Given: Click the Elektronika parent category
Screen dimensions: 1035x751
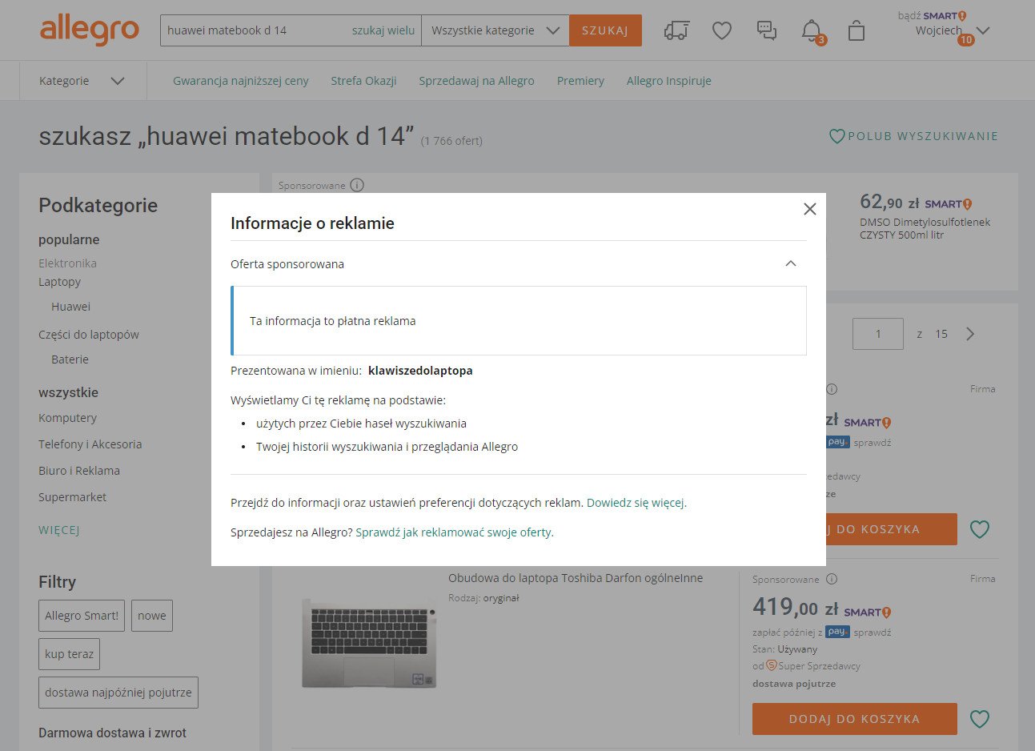Looking at the screenshot, I should click(x=67, y=263).
